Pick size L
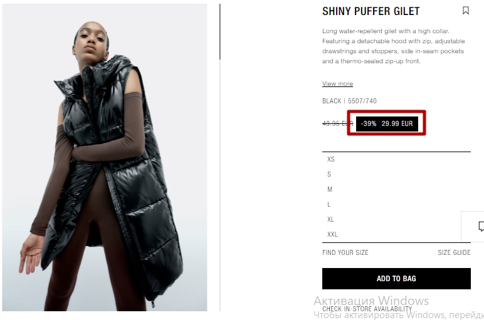This screenshot has width=484, height=320. tap(396, 204)
